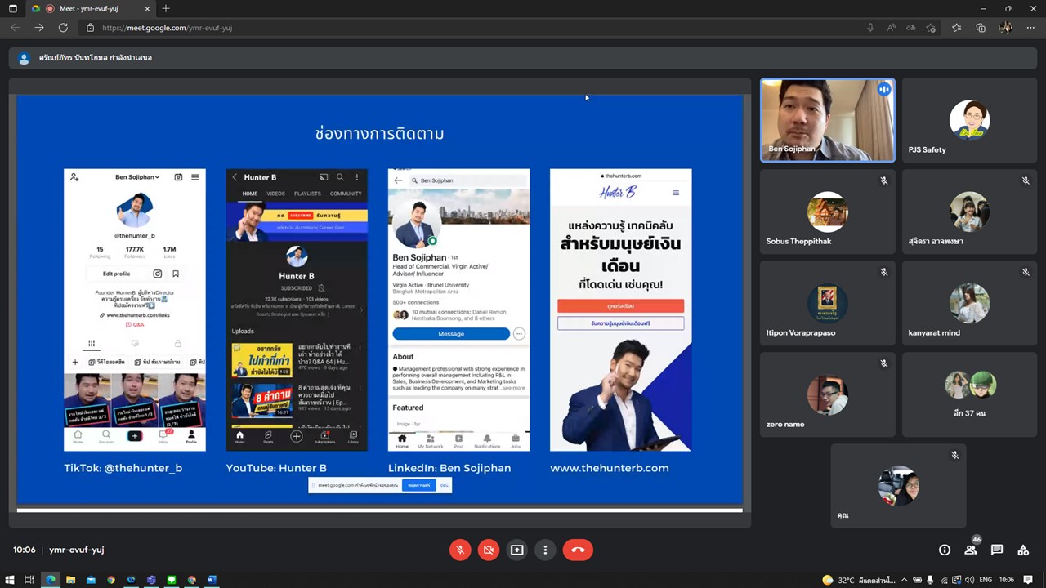This screenshot has width=1046, height=588.
Task: Open LINE app from taskbar
Action: pyautogui.click(x=172, y=580)
